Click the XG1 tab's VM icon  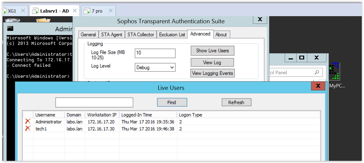click(x=5, y=11)
